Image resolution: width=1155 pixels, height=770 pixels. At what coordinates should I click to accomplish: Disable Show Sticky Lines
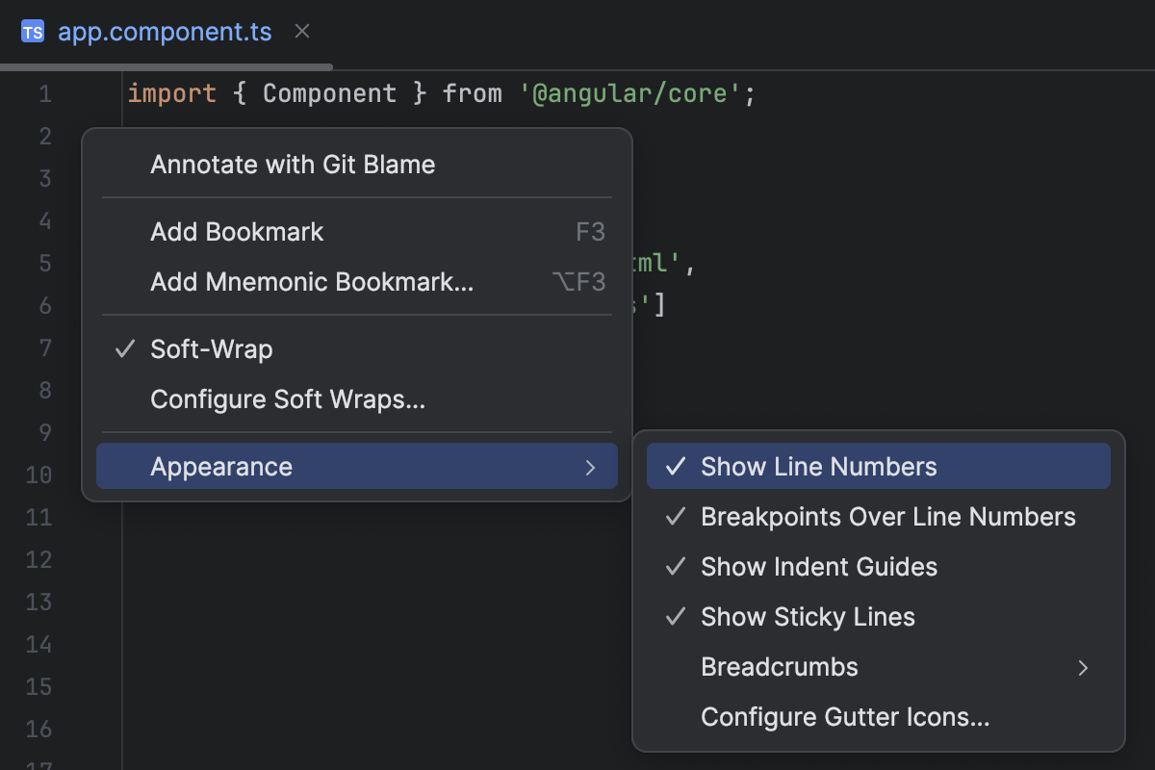tap(807, 616)
